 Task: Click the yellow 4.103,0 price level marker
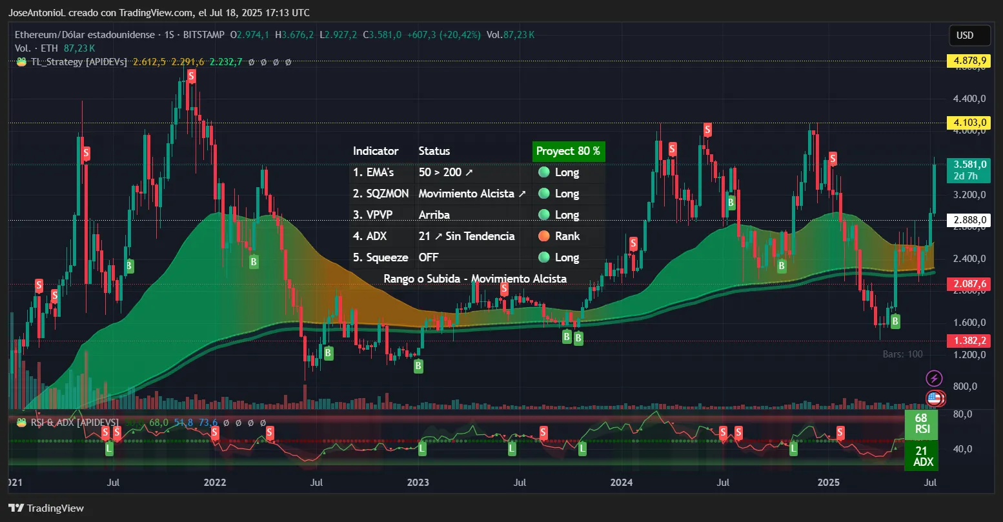point(969,123)
